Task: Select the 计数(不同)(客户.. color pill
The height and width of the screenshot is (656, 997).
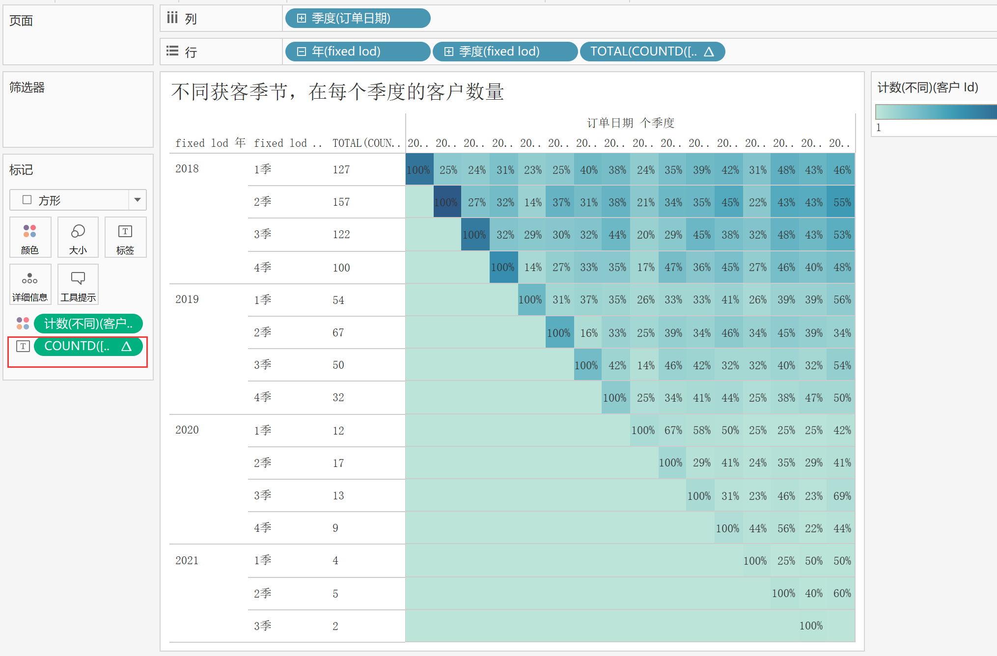Action: pyautogui.click(x=88, y=324)
